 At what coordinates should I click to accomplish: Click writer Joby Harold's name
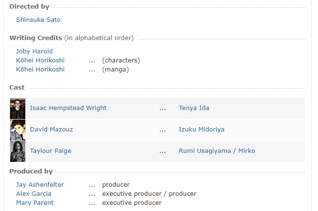(x=34, y=51)
